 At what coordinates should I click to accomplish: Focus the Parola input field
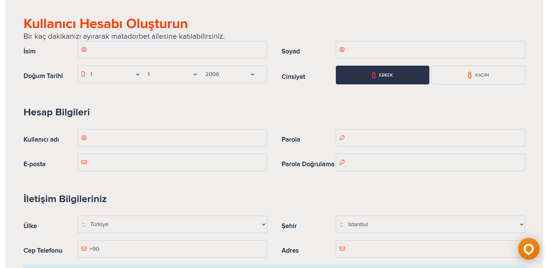pos(430,138)
